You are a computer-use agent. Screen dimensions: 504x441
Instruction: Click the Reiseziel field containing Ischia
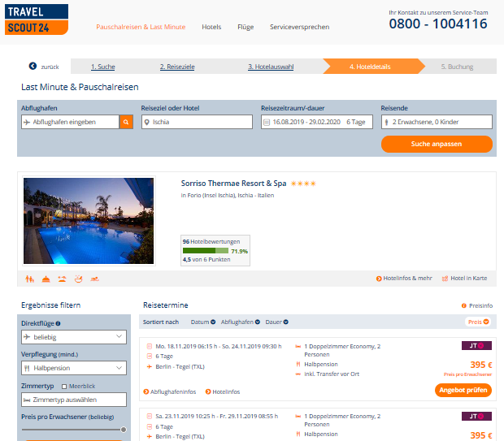click(x=197, y=122)
